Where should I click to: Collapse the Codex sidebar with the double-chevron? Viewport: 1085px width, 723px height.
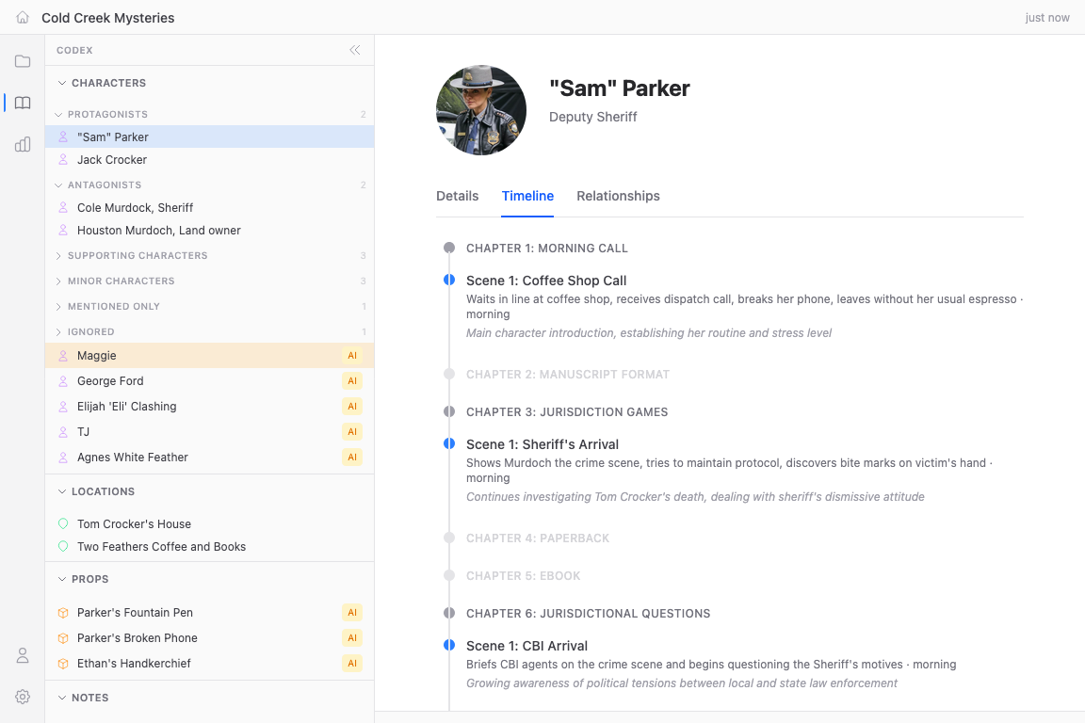tap(355, 50)
